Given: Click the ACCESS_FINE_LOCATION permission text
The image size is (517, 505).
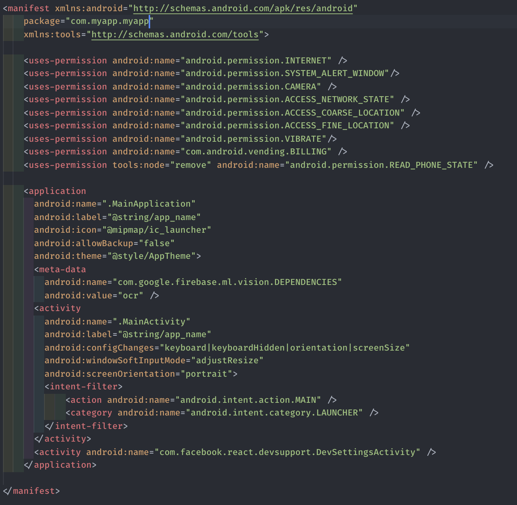Looking at the screenshot, I should [x=287, y=126].
